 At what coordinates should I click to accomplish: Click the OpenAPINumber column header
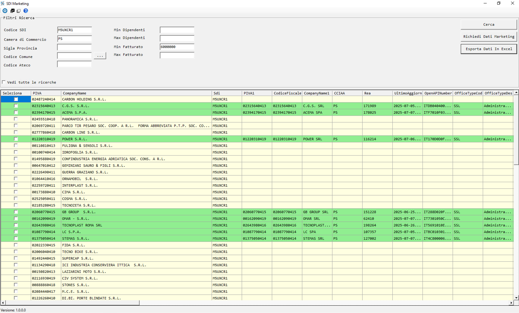[x=438, y=93]
